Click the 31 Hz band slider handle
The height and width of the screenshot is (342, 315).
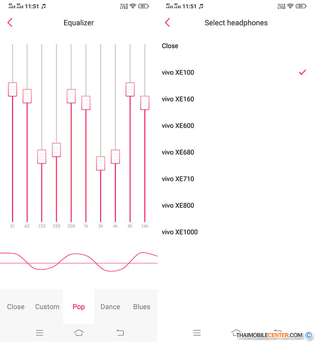click(13, 89)
